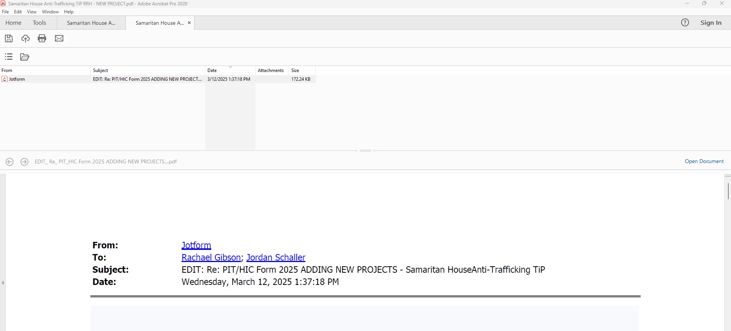Image resolution: width=731 pixels, height=331 pixels.
Task: Send file by email envelope icon
Action: coord(59,38)
